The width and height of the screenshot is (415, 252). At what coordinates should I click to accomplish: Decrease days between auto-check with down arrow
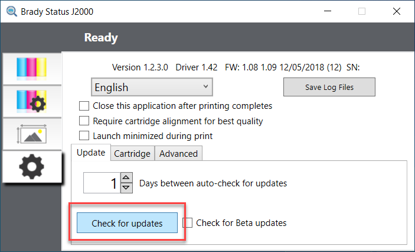(x=126, y=188)
